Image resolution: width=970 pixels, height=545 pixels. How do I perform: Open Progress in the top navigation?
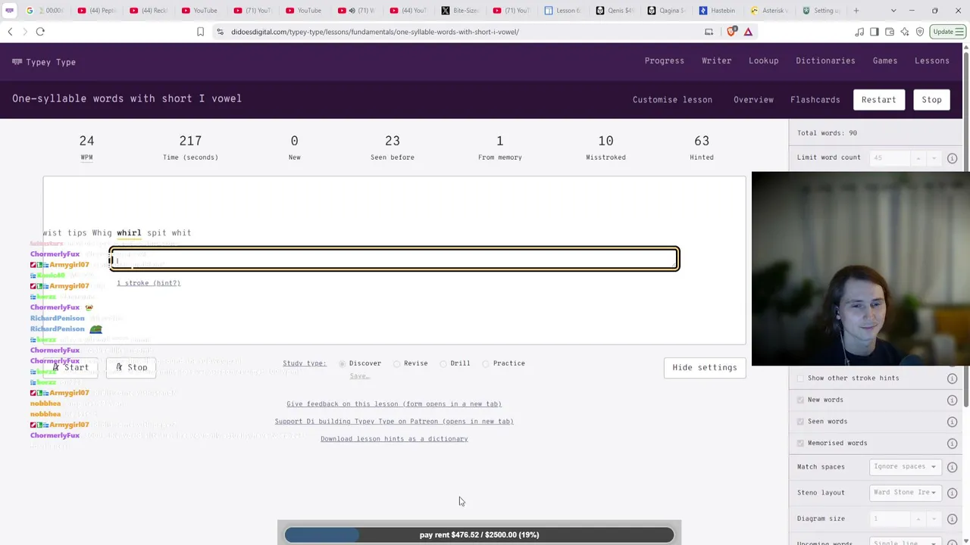point(665,61)
